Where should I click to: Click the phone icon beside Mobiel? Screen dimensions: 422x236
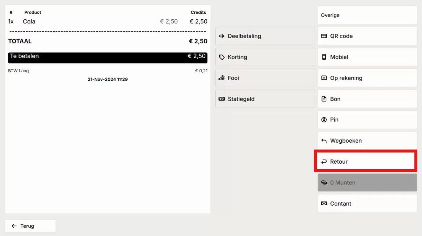(x=324, y=57)
